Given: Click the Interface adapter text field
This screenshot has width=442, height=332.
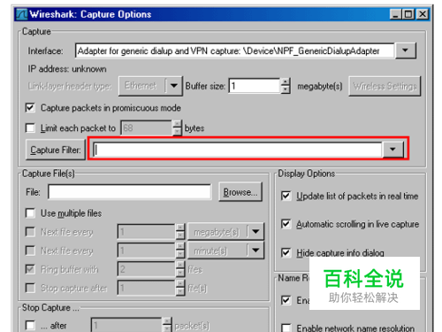Looking at the screenshot, I should click(235, 50).
